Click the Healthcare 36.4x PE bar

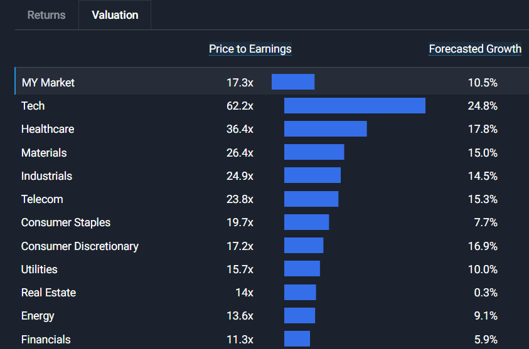click(x=325, y=129)
